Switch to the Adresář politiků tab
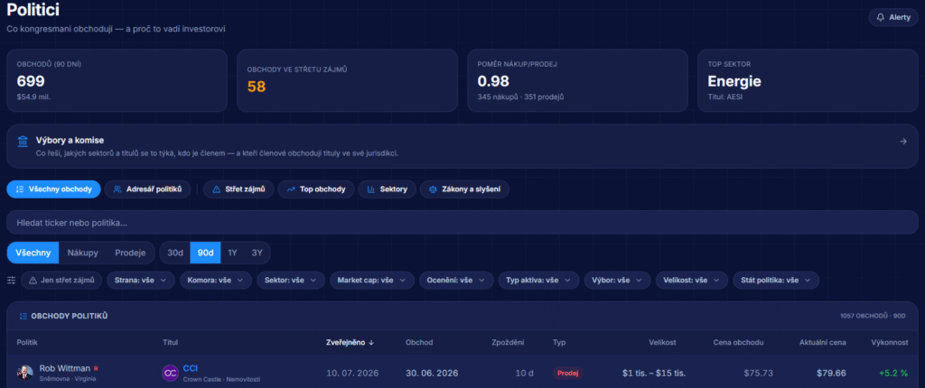The image size is (925, 388). tap(147, 189)
